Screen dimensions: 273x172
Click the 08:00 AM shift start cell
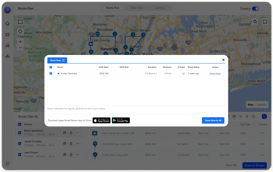click(104, 73)
